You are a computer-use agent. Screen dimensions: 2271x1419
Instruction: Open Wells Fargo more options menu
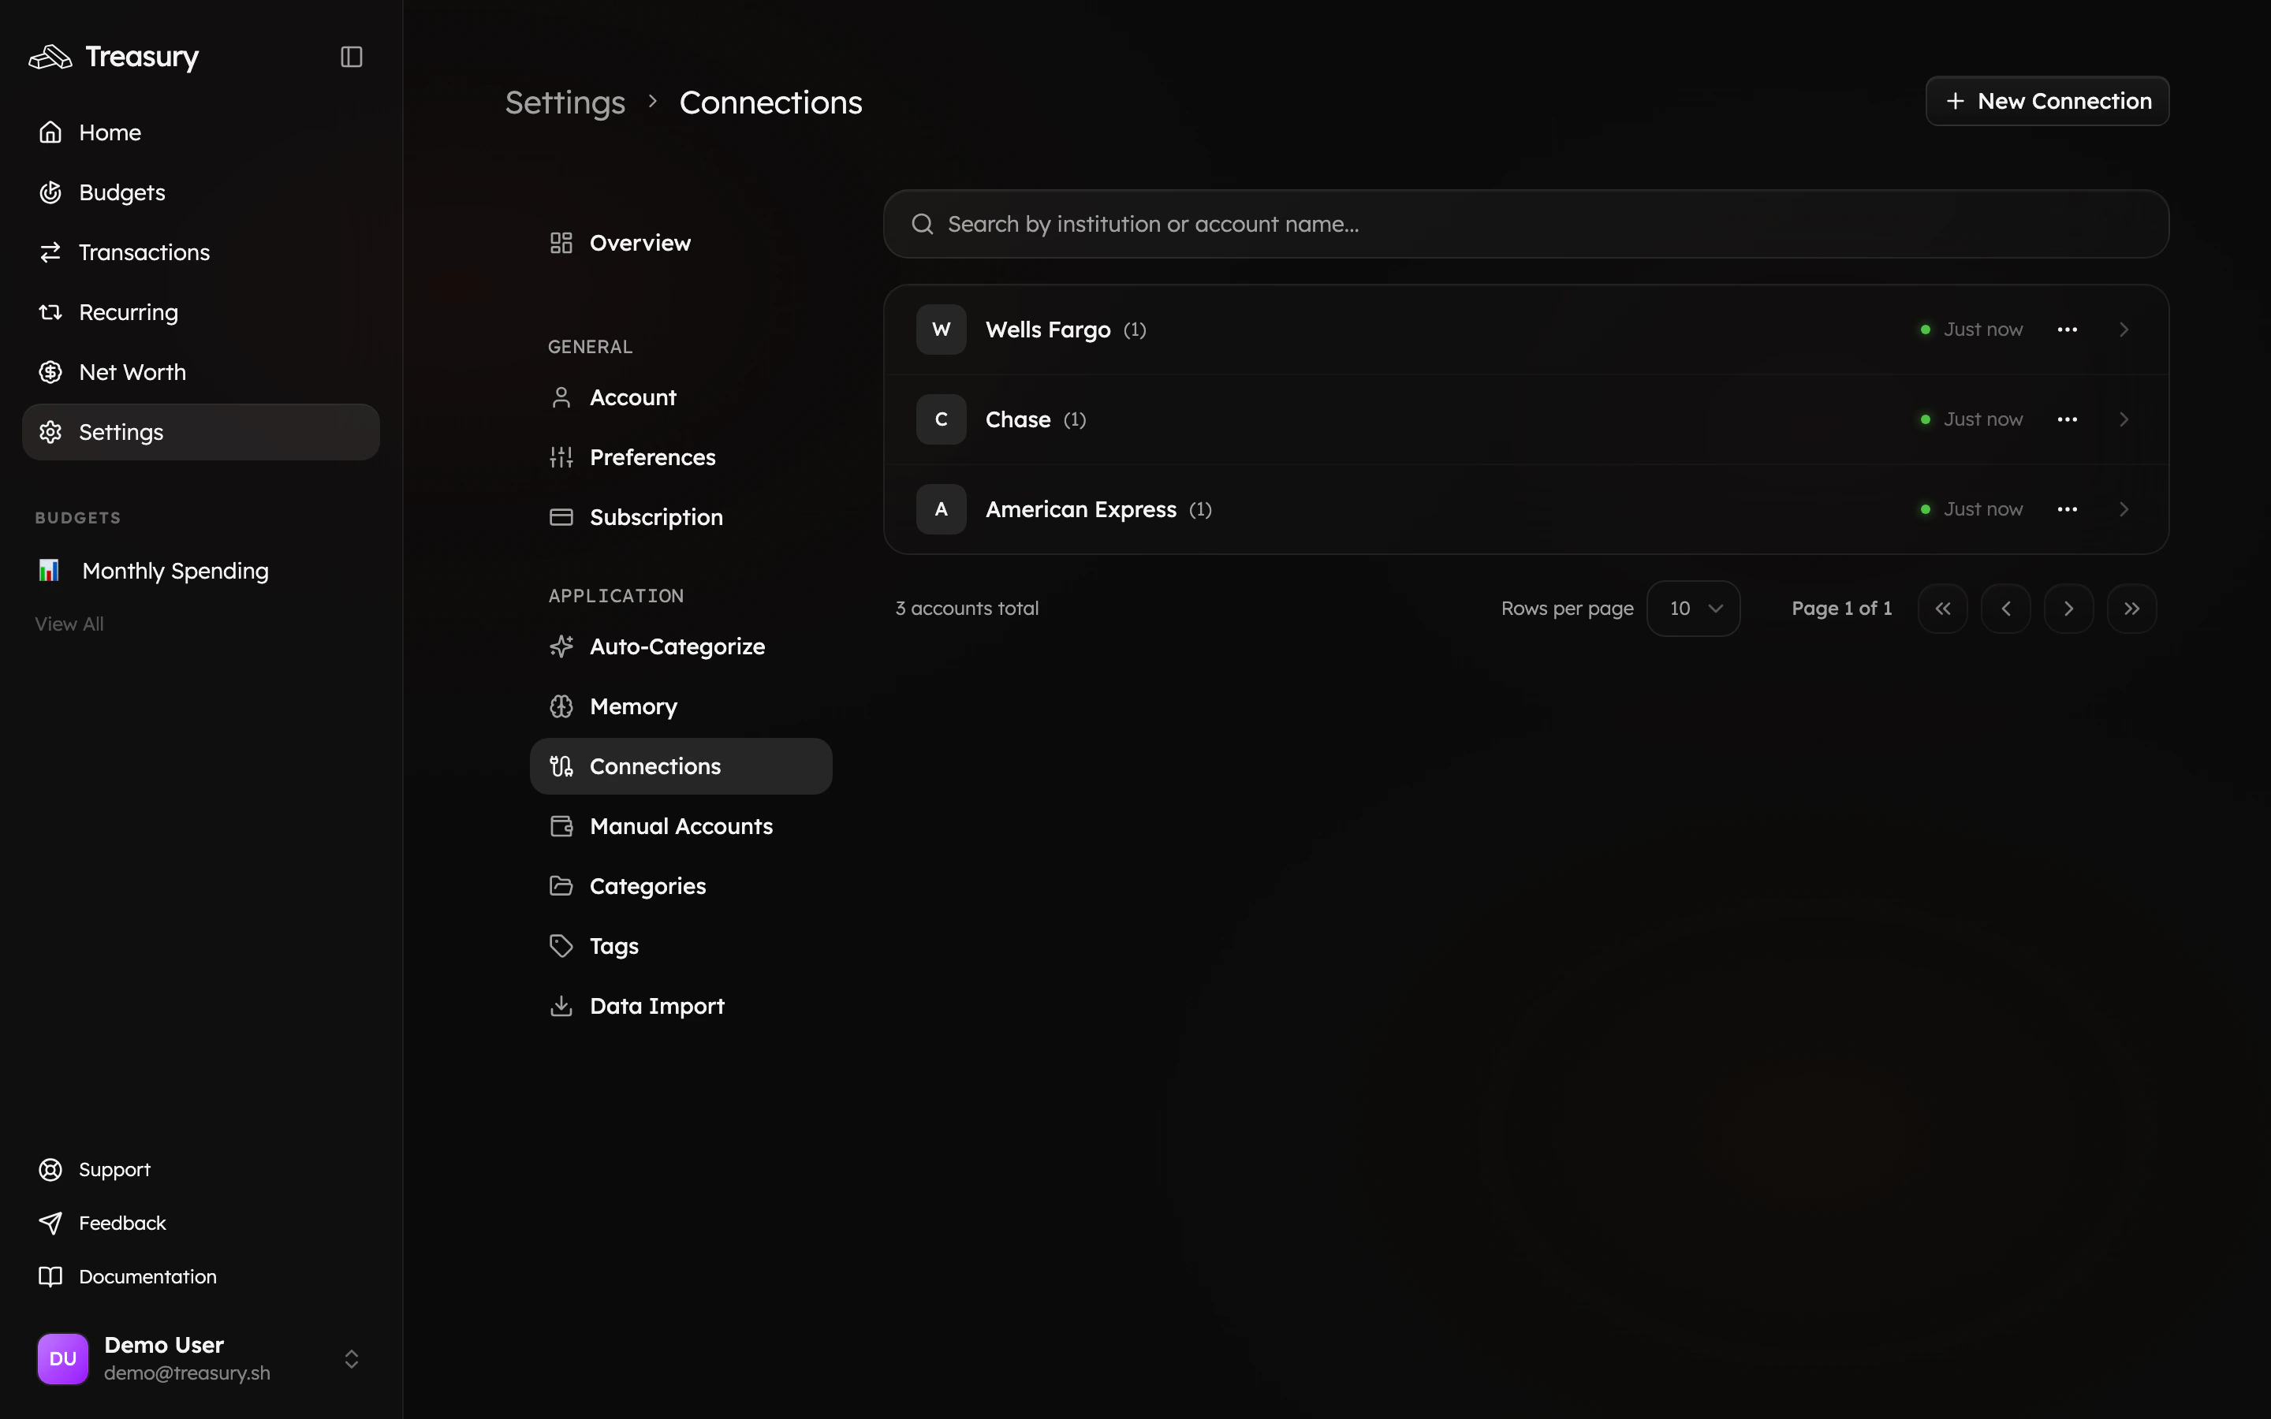[2068, 330]
